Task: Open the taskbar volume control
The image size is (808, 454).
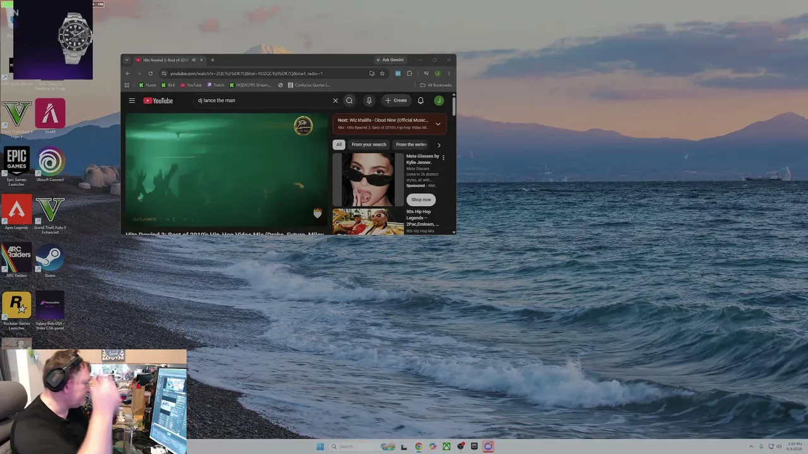Action: click(780, 446)
